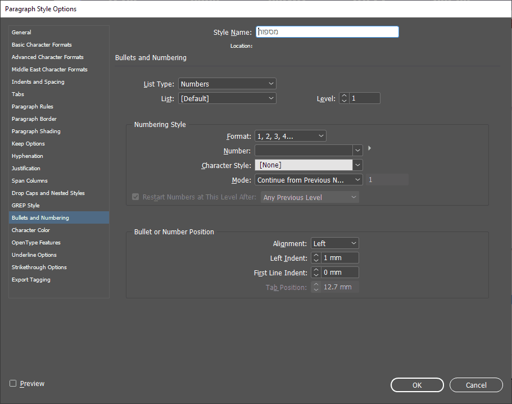Open the Number field dropdown arrow
512x404 pixels.
357,151
